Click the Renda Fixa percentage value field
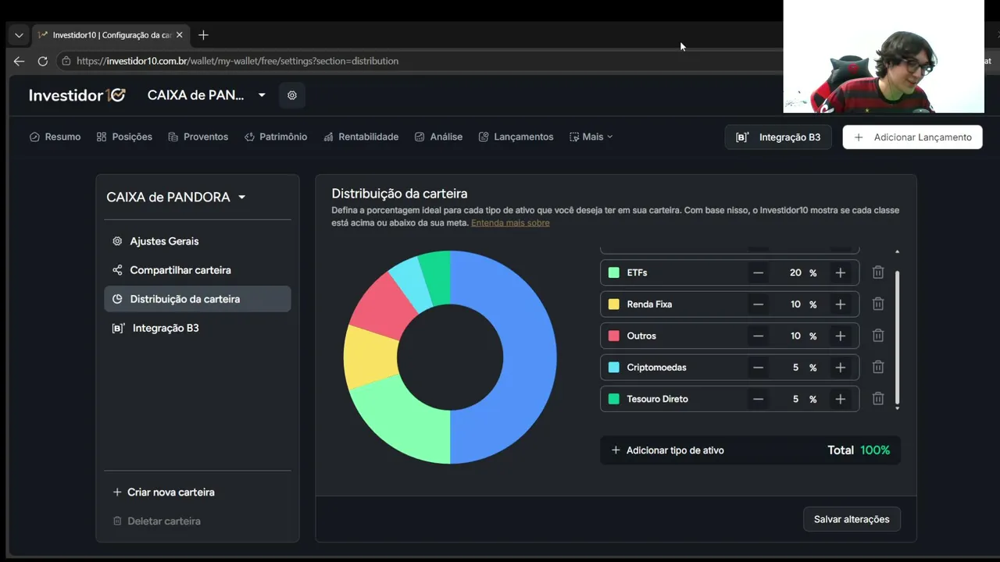This screenshot has height=562, width=1000. click(795, 304)
